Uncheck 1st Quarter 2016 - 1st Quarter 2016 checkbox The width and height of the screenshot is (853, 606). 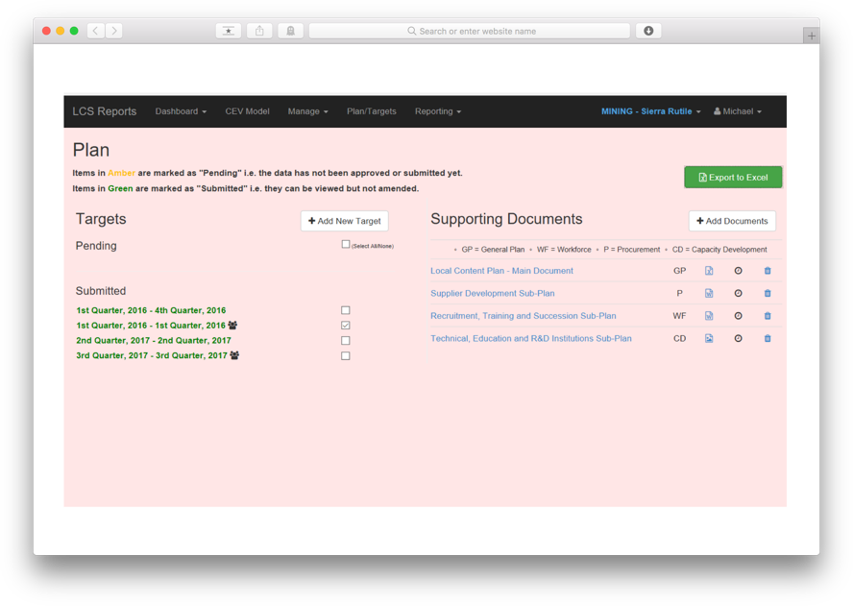(346, 326)
